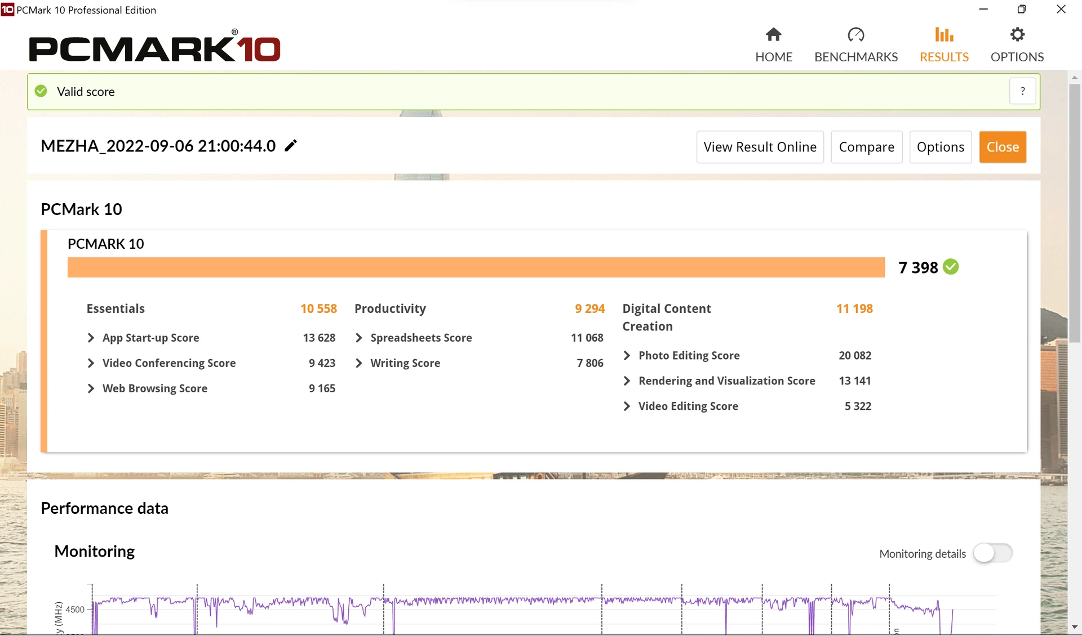Click the Digital Content Creation heading
This screenshot has width=1082, height=636.
point(667,317)
